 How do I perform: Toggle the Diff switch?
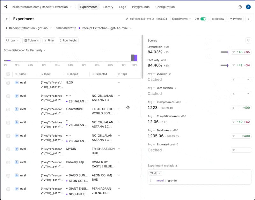[203, 19]
